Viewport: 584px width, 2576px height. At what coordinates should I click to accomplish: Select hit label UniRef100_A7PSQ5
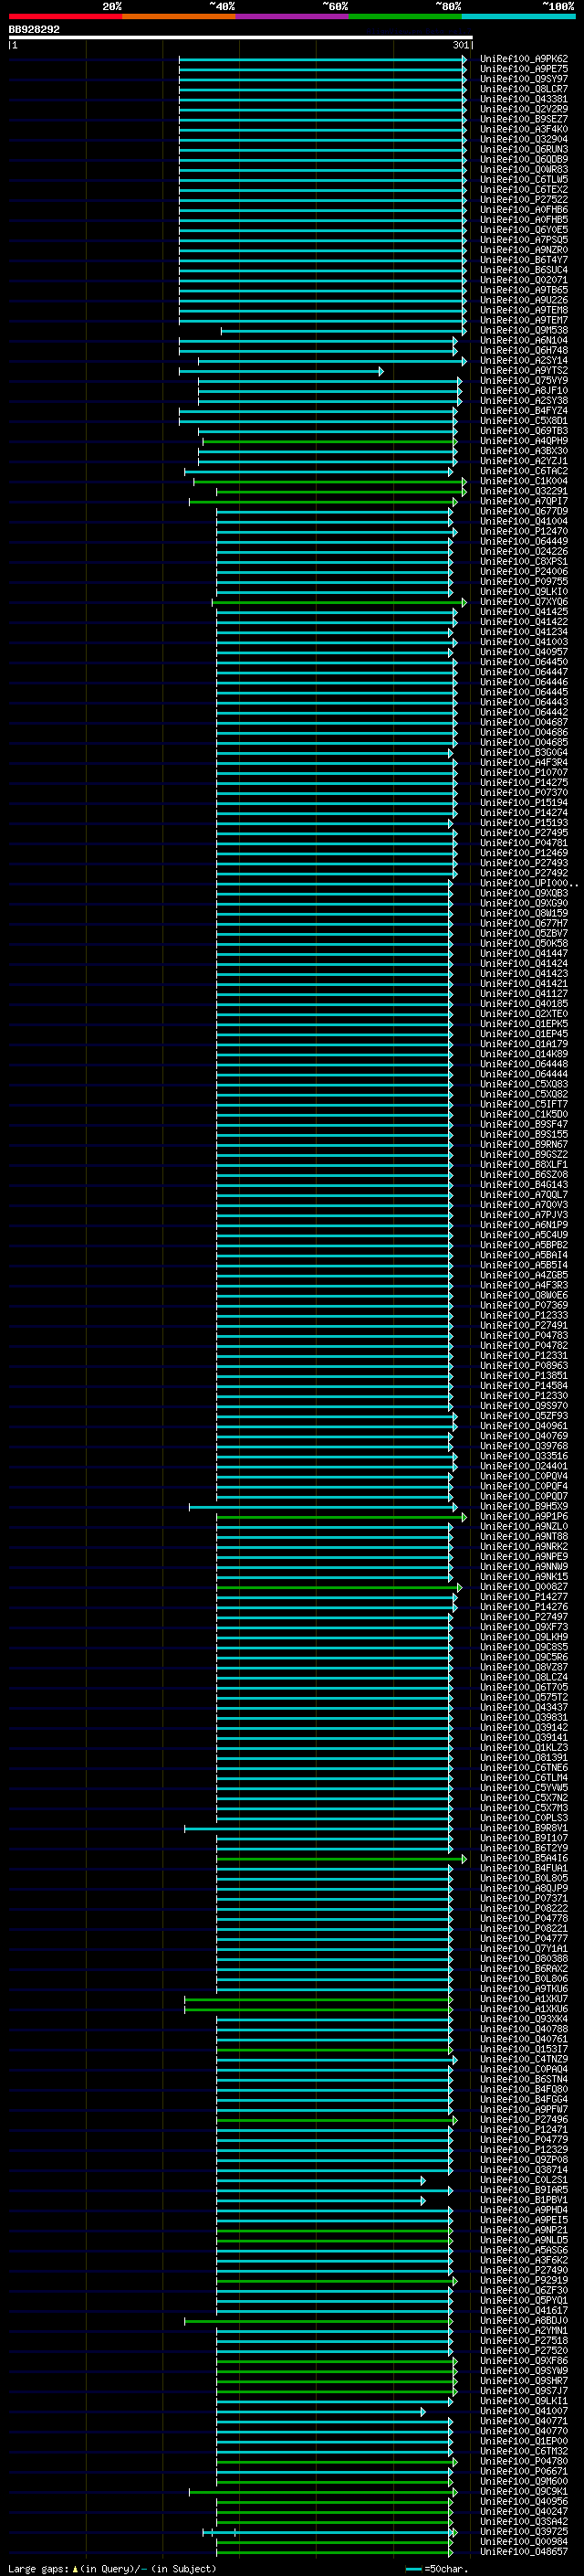pos(524,240)
